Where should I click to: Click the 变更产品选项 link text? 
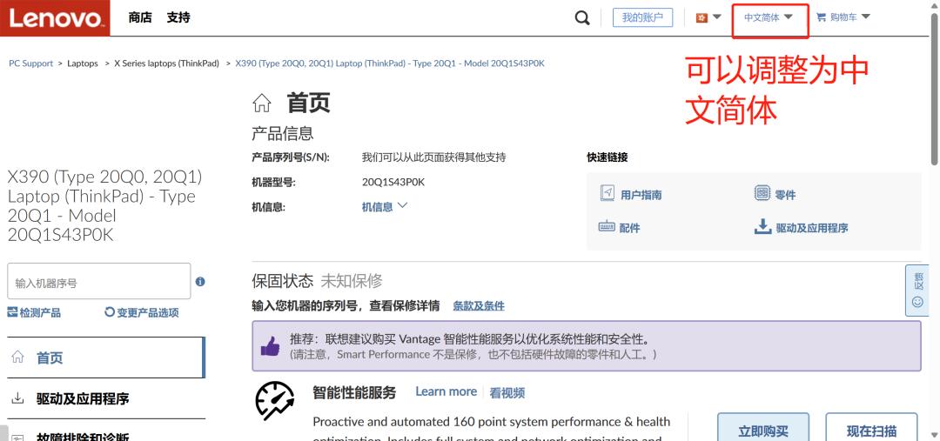[147, 313]
